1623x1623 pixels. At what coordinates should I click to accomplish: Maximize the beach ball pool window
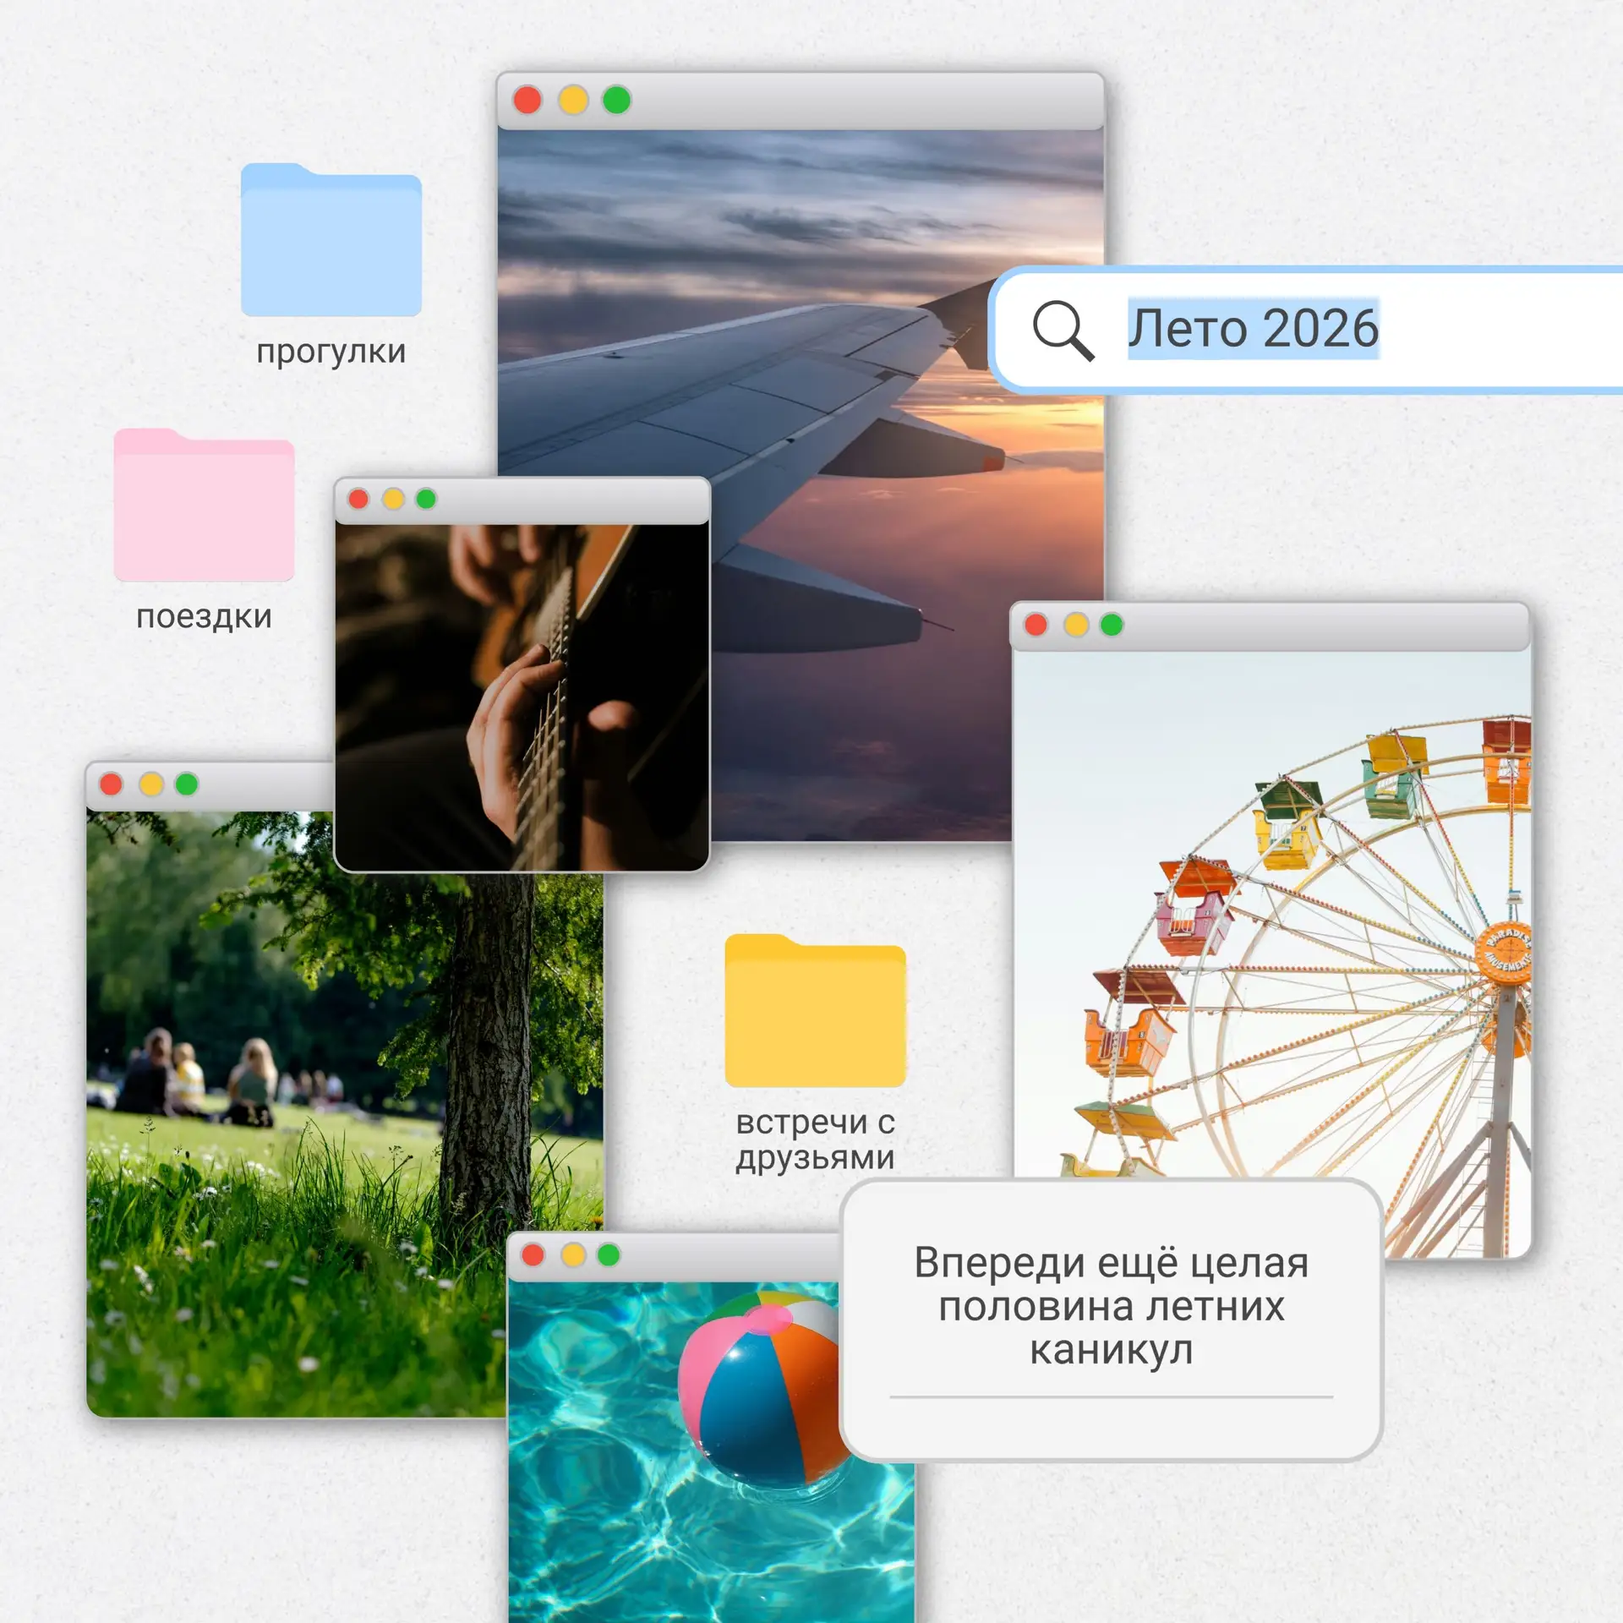click(x=609, y=1254)
